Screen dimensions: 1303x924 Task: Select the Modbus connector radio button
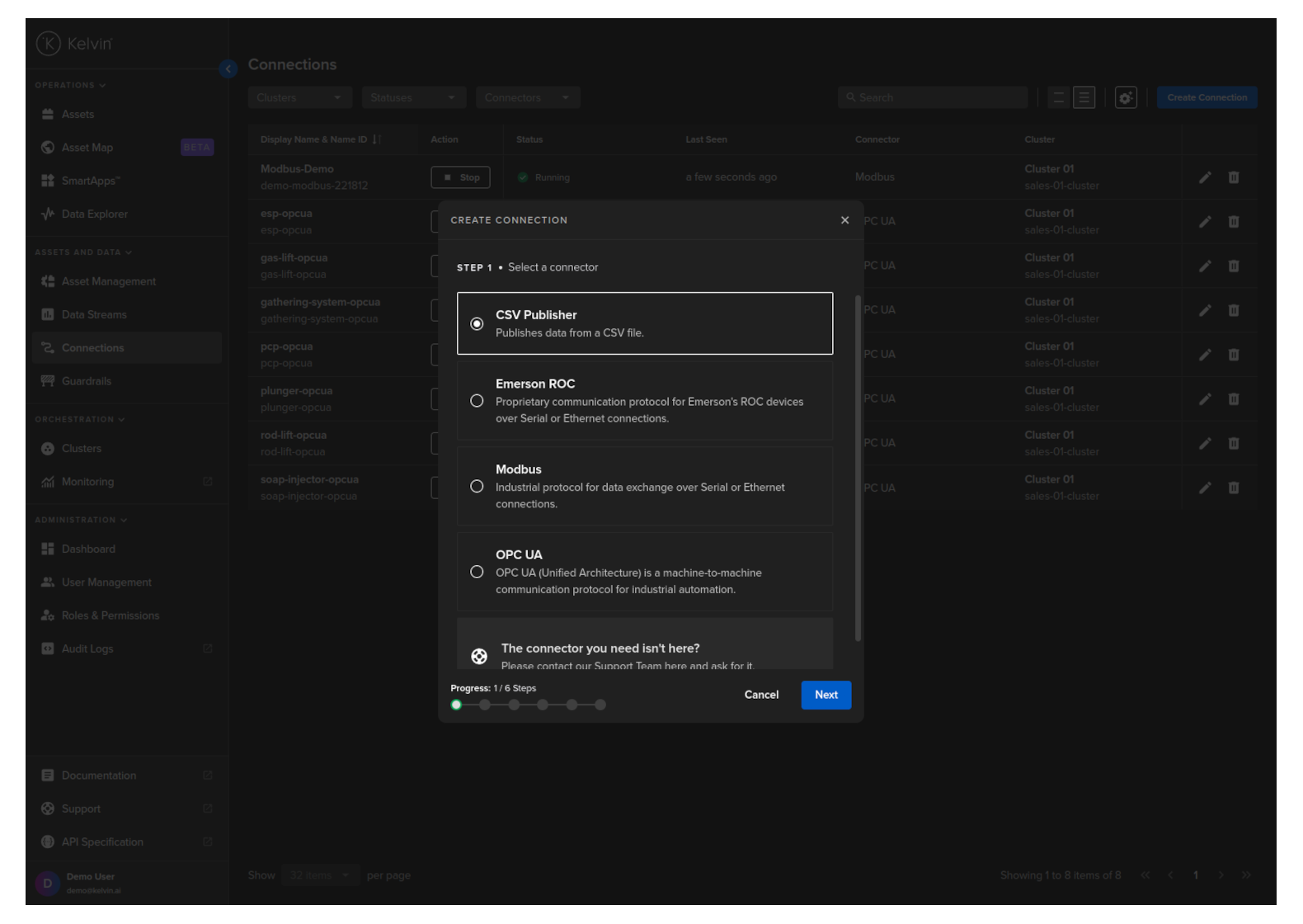tap(477, 487)
